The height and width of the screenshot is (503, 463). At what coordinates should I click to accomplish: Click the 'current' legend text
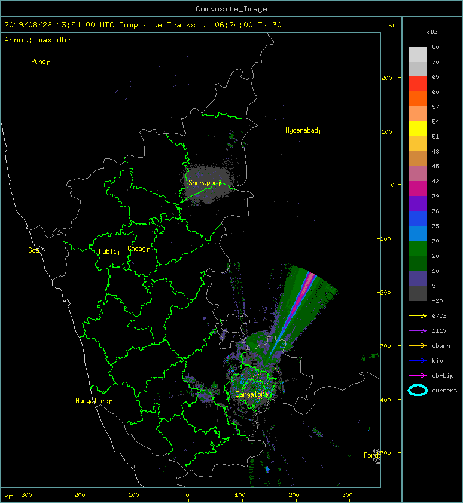pyautogui.click(x=444, y=391)
